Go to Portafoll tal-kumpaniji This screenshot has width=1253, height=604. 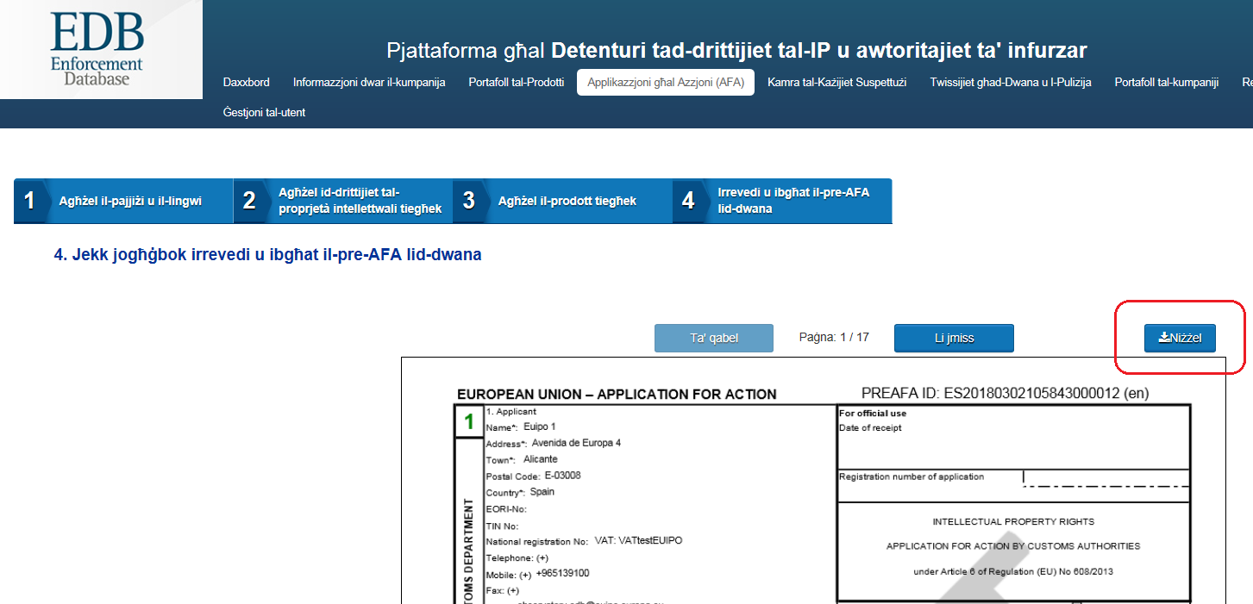[1166, 83]
